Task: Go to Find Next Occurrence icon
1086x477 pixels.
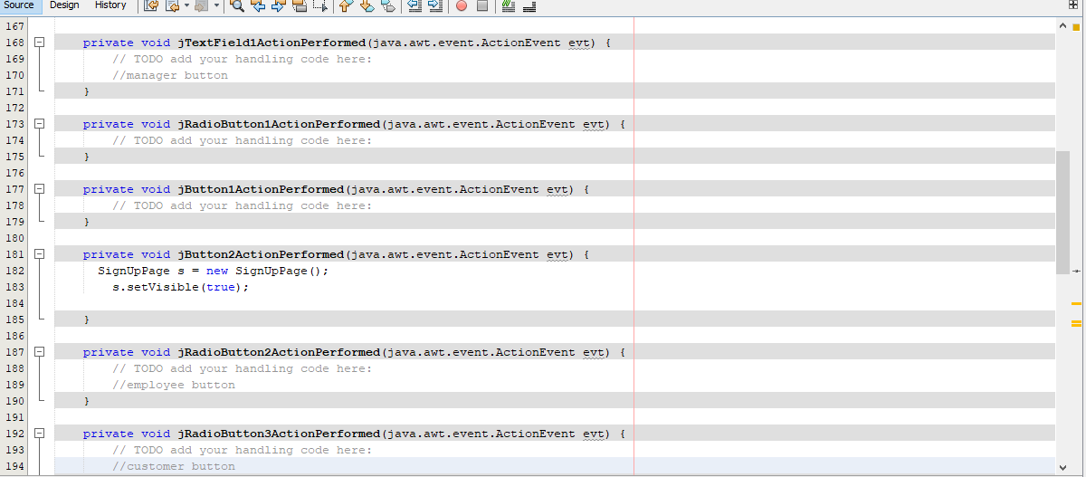Action: (x=279, y=6)
